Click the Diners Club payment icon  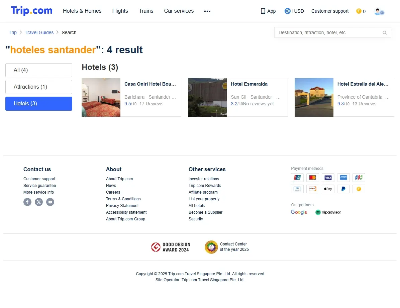(297, 189)
